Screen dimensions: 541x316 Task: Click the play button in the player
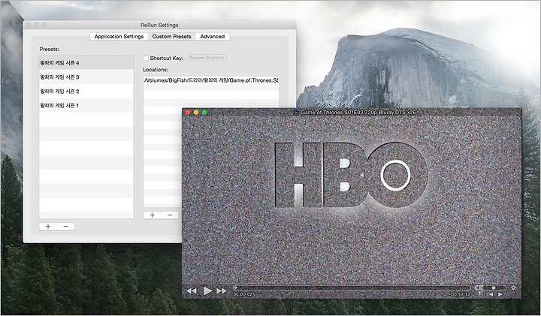[207, 290]
